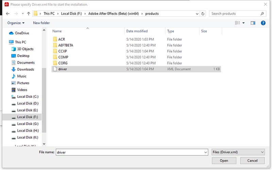Viewport: 272px width, 170px height.
Task: Open Help via question mark icon
Action: tap(263, 23)
